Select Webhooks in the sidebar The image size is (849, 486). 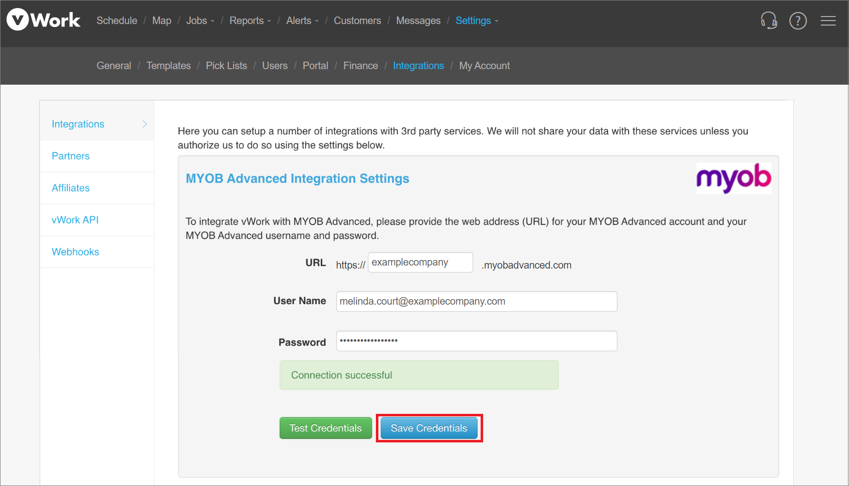click(x=75, y=252)
